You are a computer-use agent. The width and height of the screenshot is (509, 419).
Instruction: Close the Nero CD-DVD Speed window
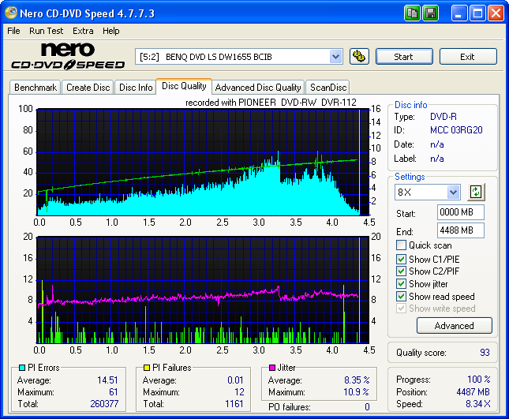tap(496, 13)
